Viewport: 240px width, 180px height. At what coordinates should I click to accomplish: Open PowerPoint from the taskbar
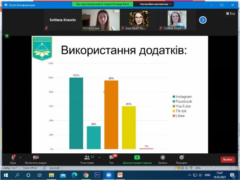120,175
